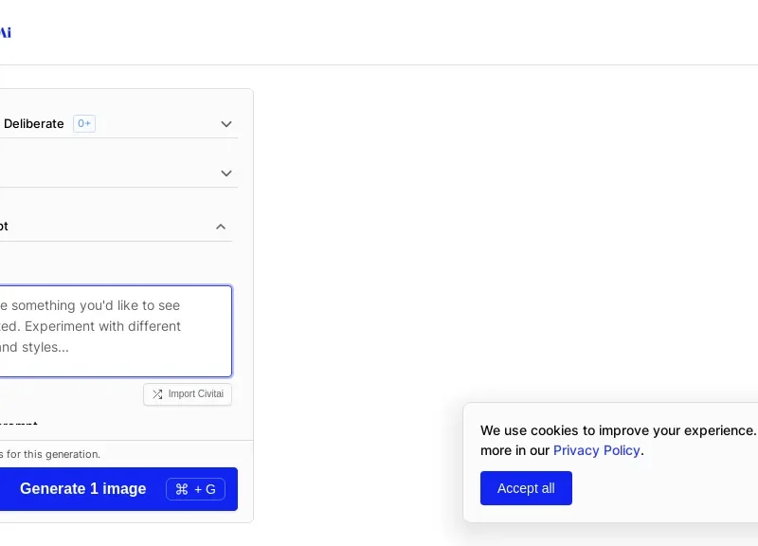Click the chevron arrow on the Deliberate row

click(x=226, y=124)
